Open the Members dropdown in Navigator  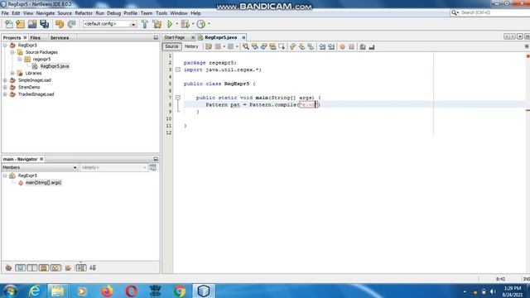click(x=40, y=167)
